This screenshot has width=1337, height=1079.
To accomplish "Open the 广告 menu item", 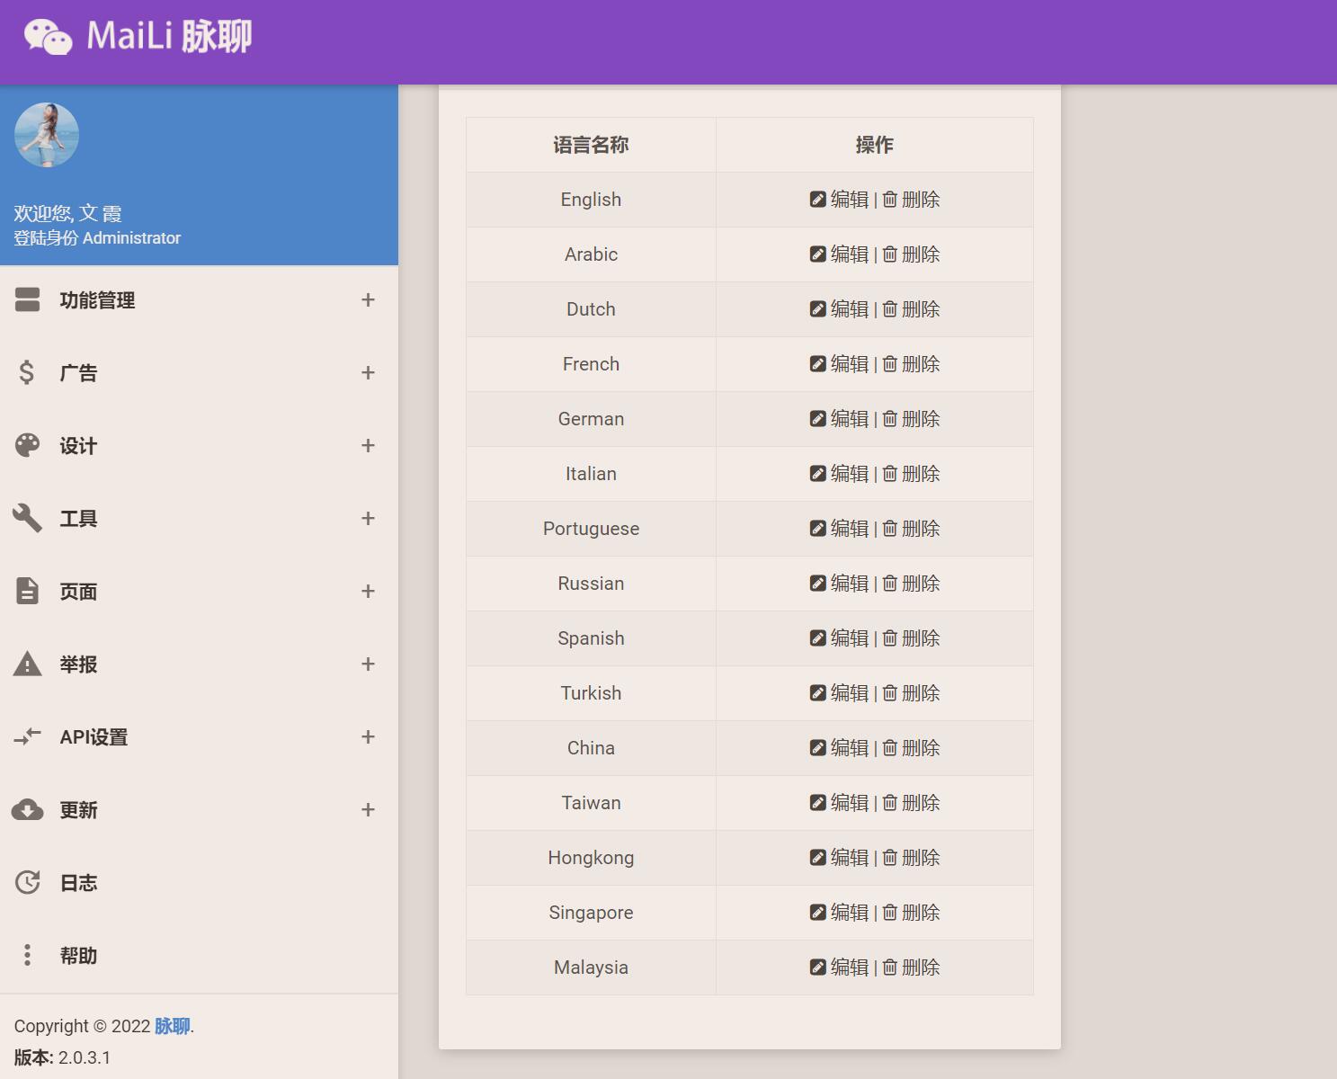I will 199,373.
